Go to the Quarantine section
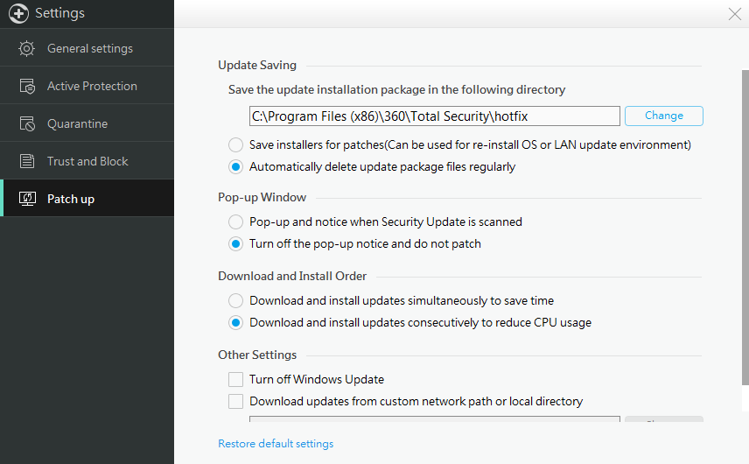Viewport: 749px width, 464px height. click(77, 124)
